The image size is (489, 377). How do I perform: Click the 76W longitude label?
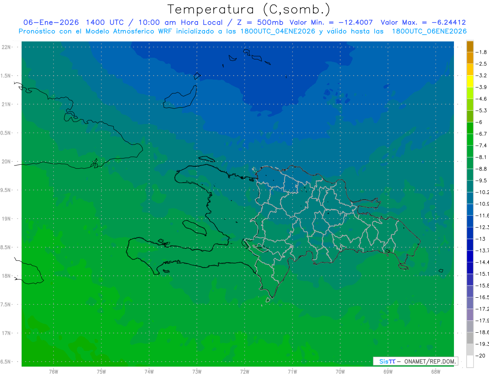(x=53, y=372)
